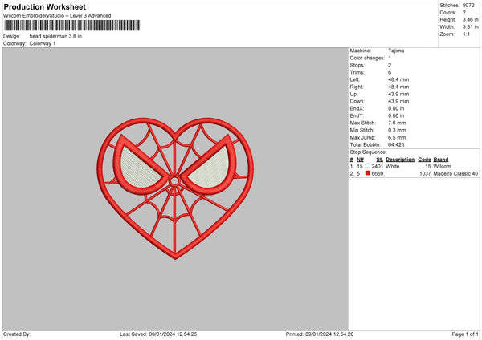Click the N# column header
The image size is (482, 340).
tap(360, 160)
